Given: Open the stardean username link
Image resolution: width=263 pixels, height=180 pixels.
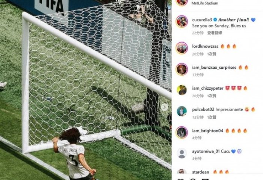Looking at the screenshot, I should (201, 172).
